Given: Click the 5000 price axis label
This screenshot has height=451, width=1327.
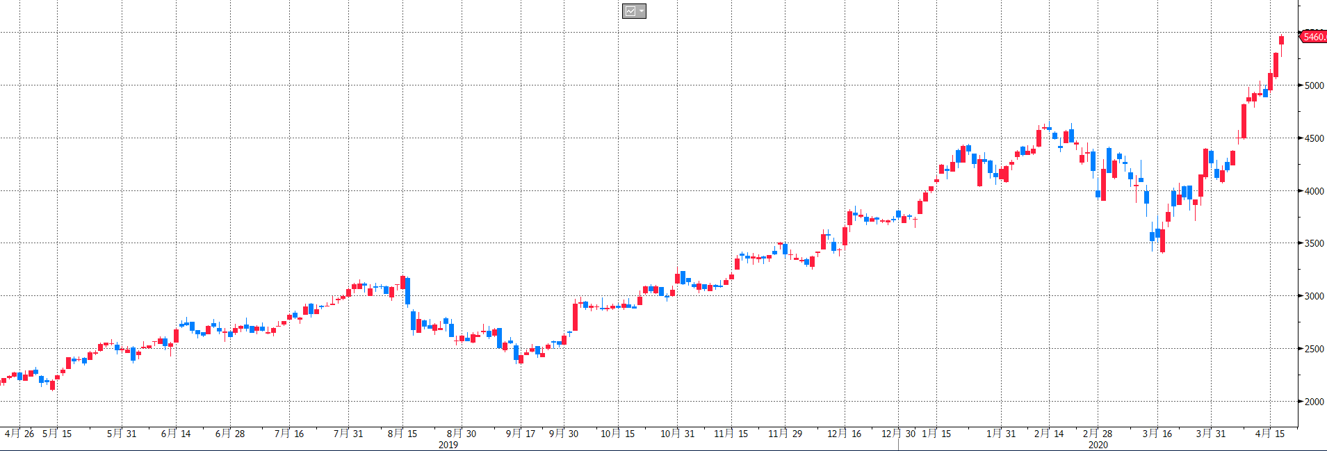Looking at the screenshot, I should pyautogui.click(x=1314, y=85).
